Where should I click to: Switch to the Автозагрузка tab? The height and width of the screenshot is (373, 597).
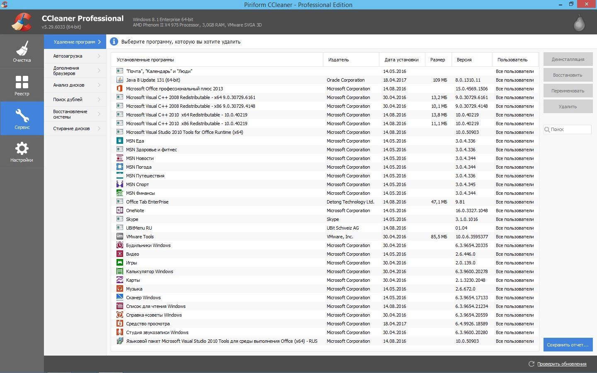[x=75, y=56]
